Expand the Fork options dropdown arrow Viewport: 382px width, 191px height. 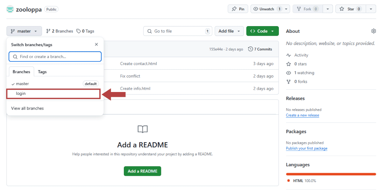click(328, 9)
